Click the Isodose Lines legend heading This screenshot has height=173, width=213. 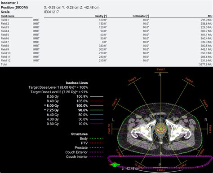pyautogui.click(x=77, y=83)
